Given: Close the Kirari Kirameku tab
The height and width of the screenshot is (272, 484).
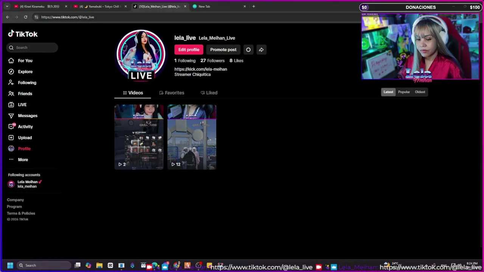Looking at the screenshot, I should point(66,6).
